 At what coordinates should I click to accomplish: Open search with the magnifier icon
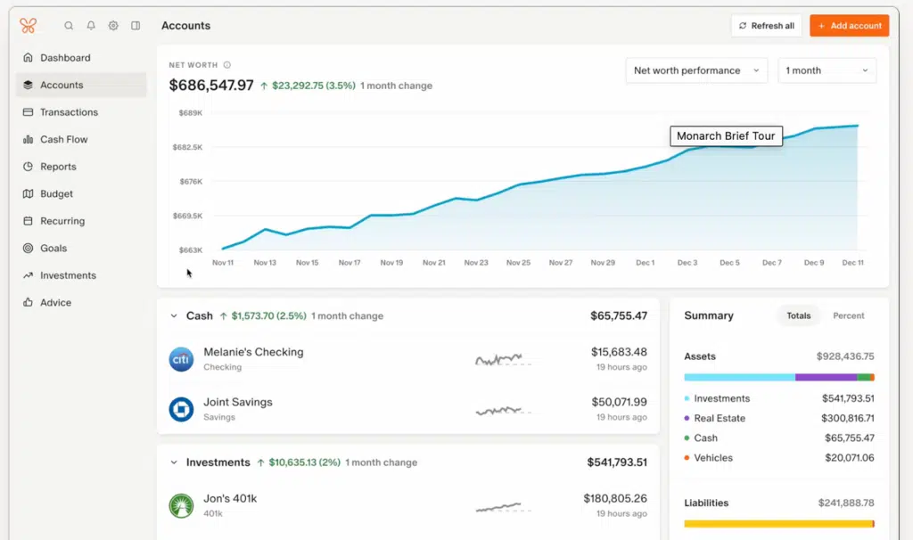[69, 26]
